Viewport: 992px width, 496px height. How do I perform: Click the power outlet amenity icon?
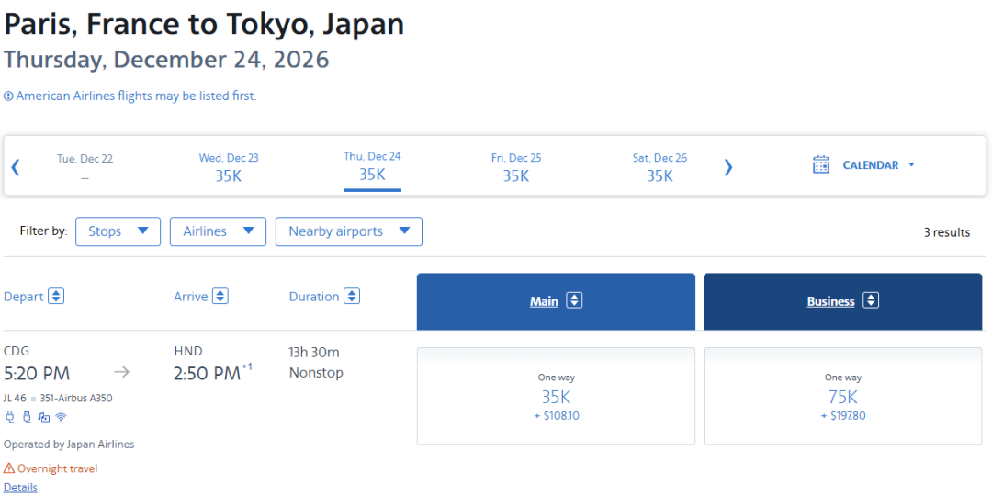pos(9,417)
